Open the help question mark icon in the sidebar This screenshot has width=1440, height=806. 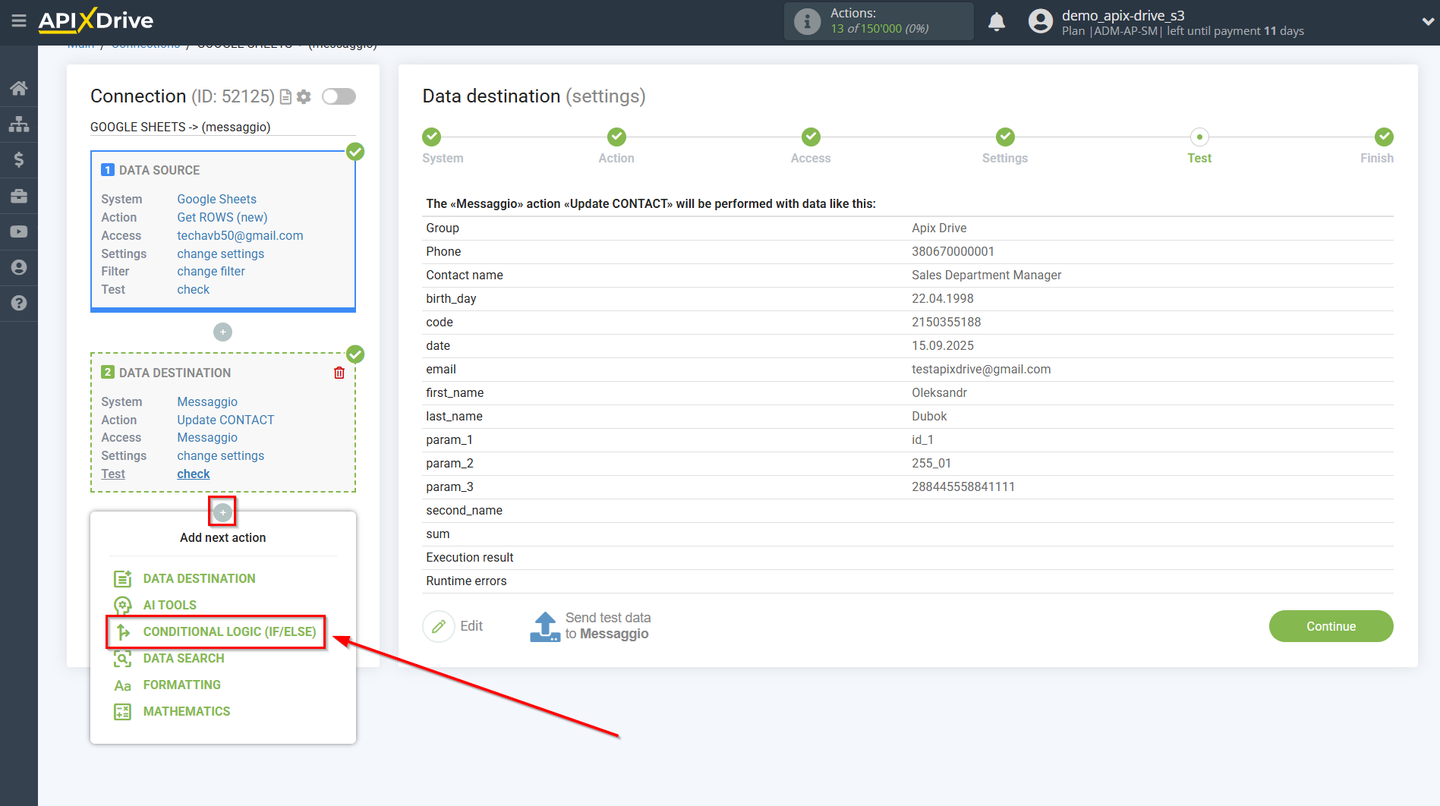pyautogui.click(x=19, y=303)
